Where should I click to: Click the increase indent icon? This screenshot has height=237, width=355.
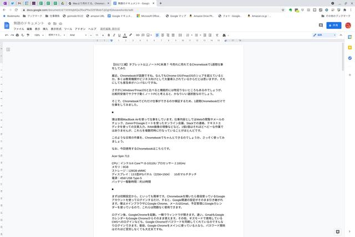pos(210,35)
